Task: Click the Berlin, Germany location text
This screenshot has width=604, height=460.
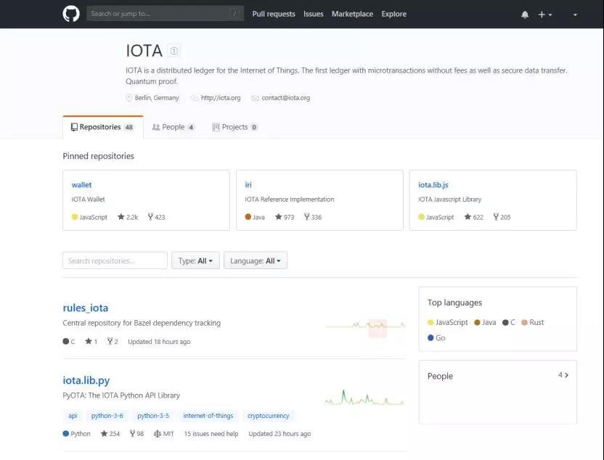Action: pyautogui.click(x=157, y=98)
